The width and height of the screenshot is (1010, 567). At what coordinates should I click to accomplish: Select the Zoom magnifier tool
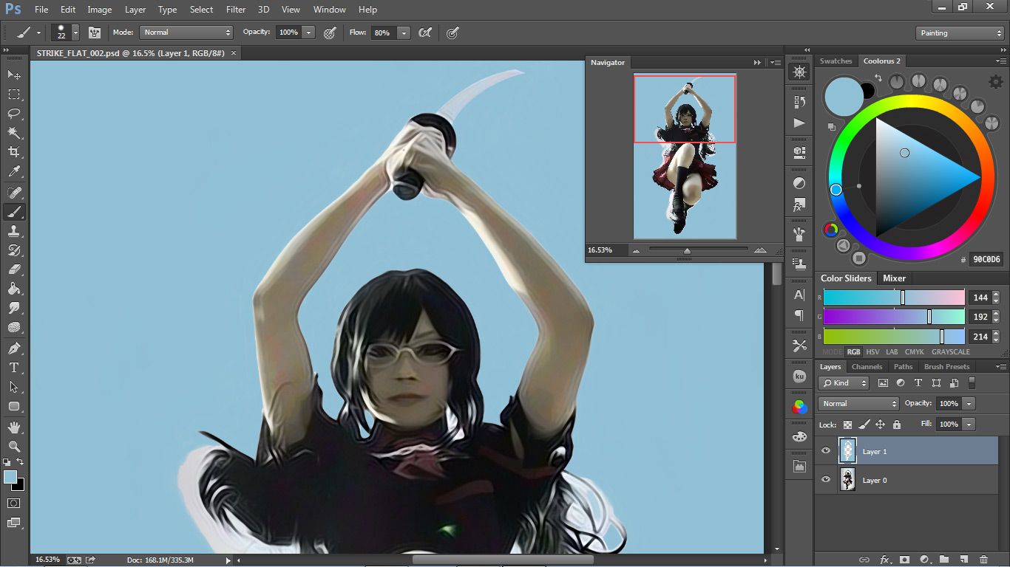(14, 446)
